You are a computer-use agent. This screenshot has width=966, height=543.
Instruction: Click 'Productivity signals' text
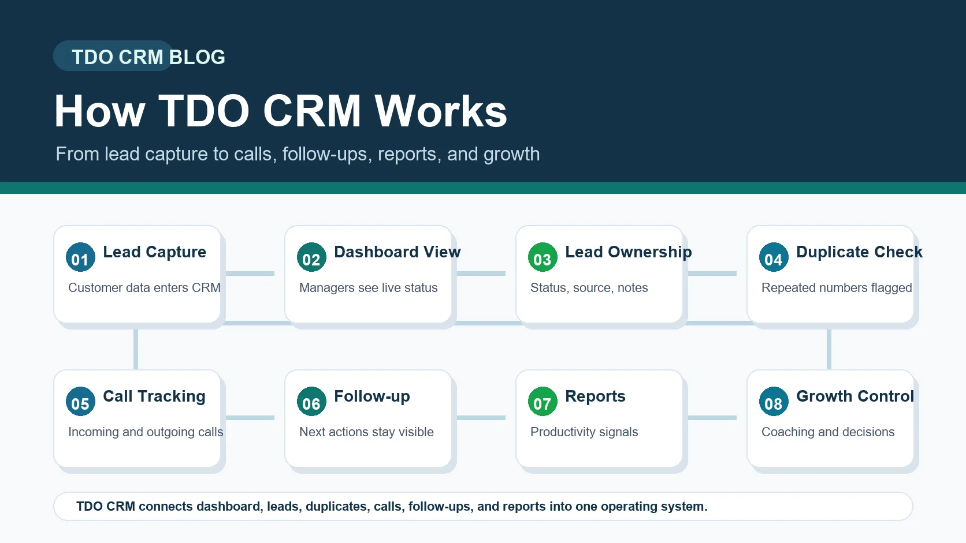tap(584, 432)
